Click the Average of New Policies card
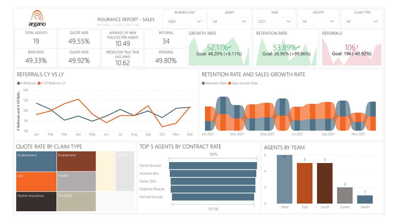Screen dimensions: 399x224 point(123,39)
